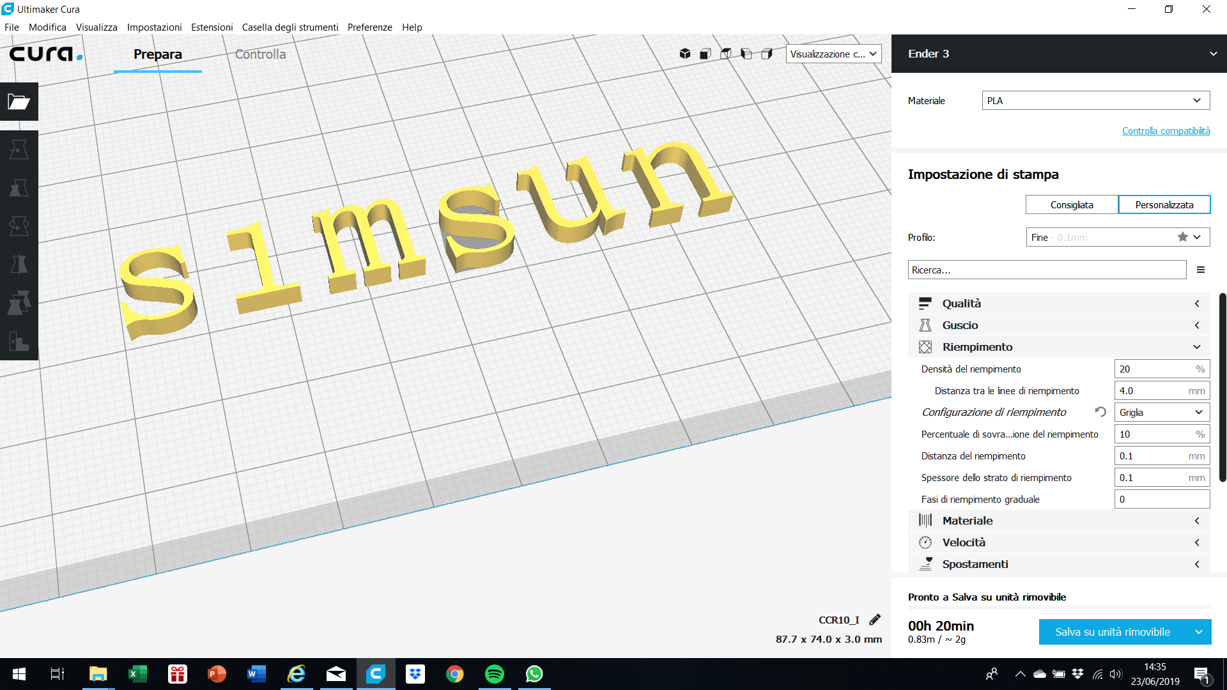This screenshot has height=690, width=1227.
Task: Click the rename pencil icon next to CCR10_I
Action: pos(875,619)
